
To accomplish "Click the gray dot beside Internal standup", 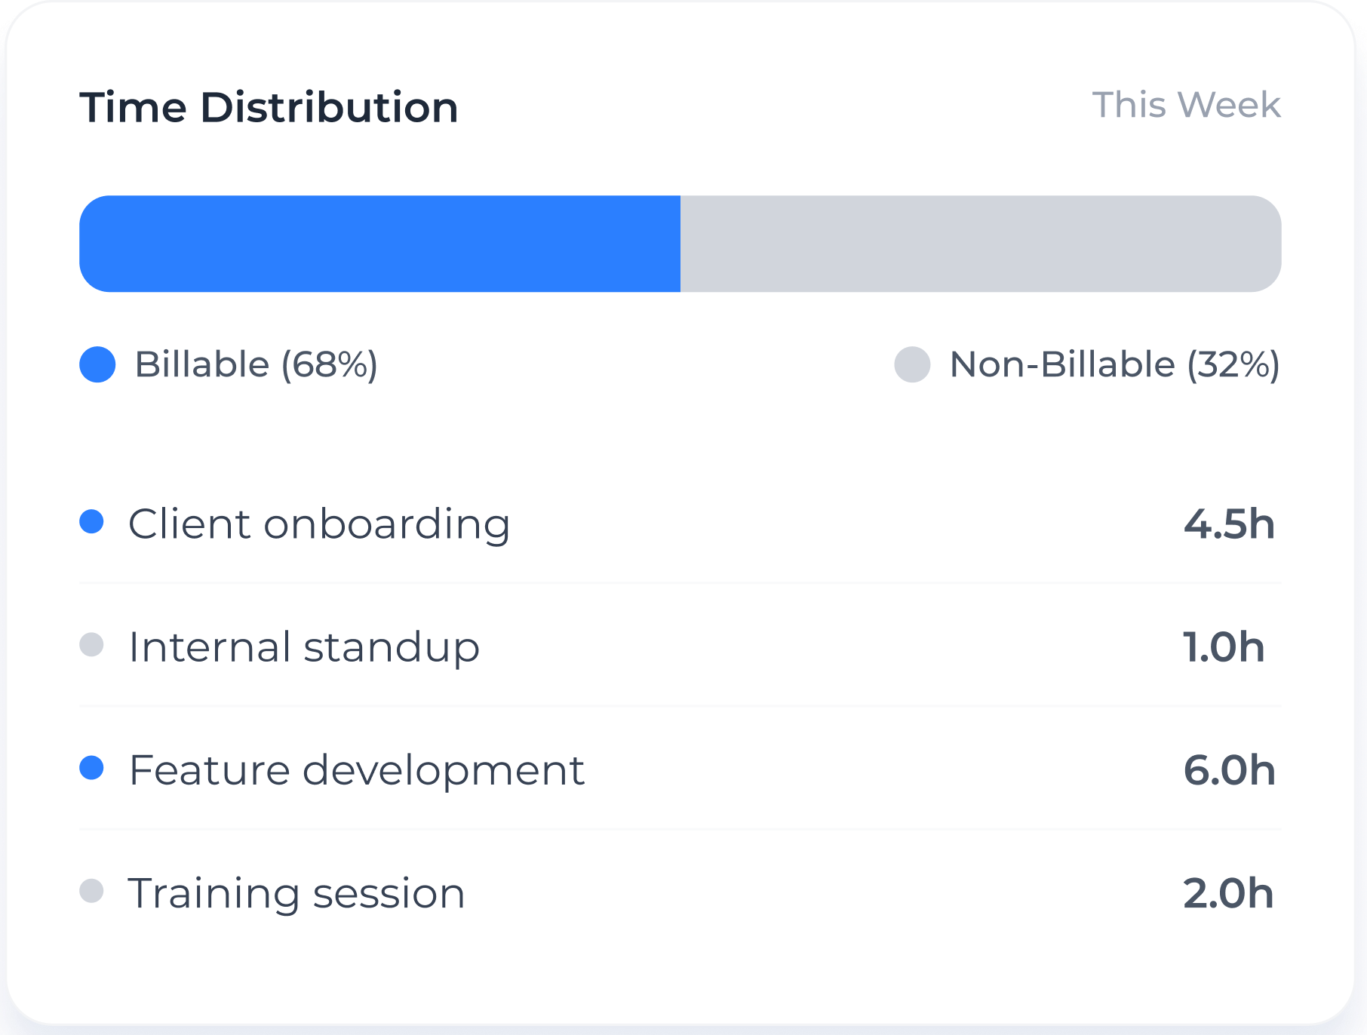I will pyautogui.click(x=91, y=645).
